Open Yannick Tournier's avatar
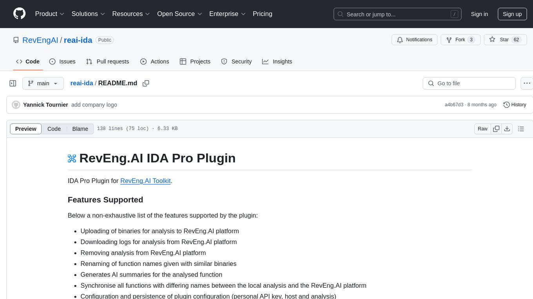 pyautogui.click(x=16, y=105)
